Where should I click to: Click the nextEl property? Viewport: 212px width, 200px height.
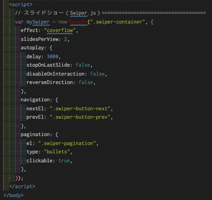tap(35, 109)
